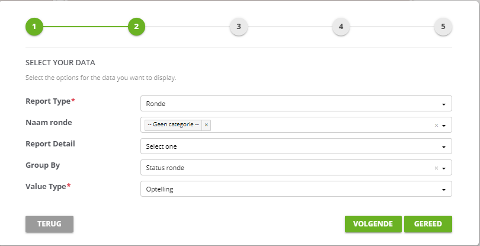
Task: Click the VOLGENDE next button
Action: pyautogui.click(x=373, y=224)
